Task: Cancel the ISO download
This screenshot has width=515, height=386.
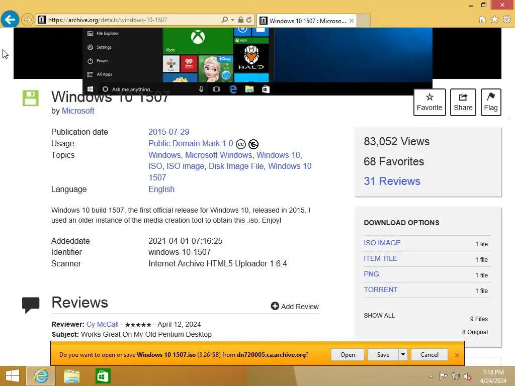Action: click(430, 355)
